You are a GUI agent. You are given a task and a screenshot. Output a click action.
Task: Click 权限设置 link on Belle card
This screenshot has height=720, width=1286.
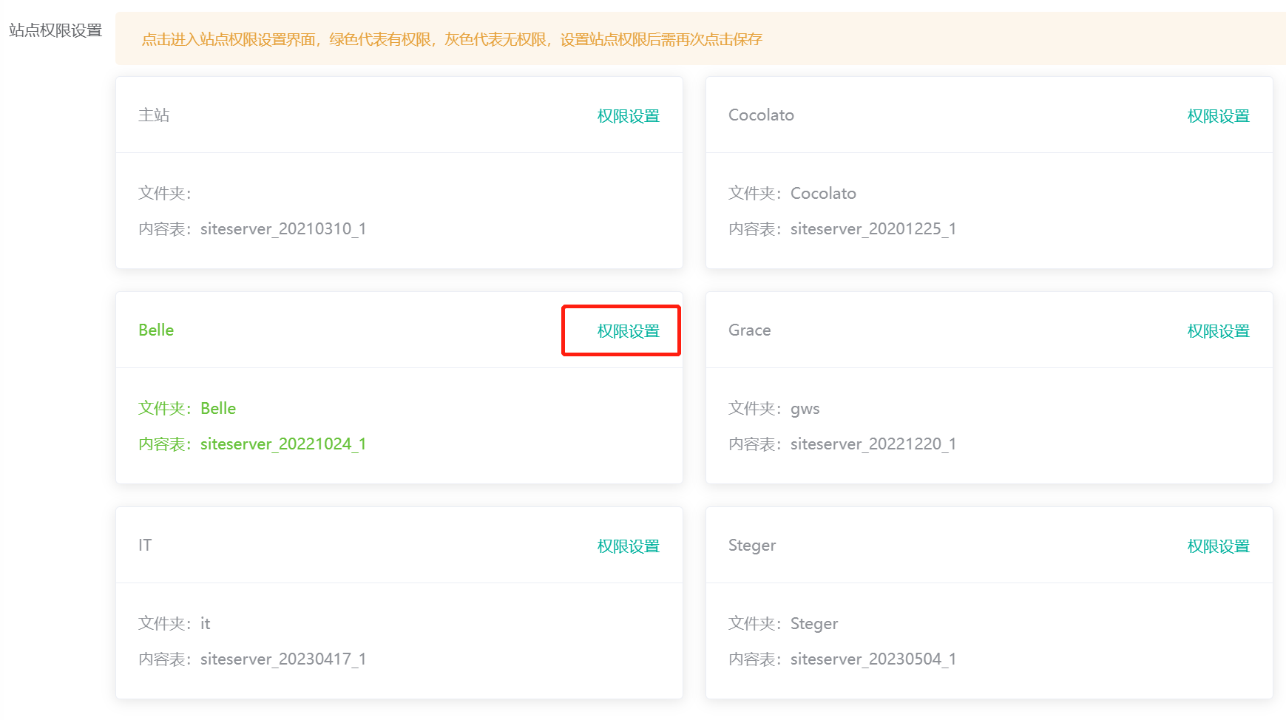point(628,331)
